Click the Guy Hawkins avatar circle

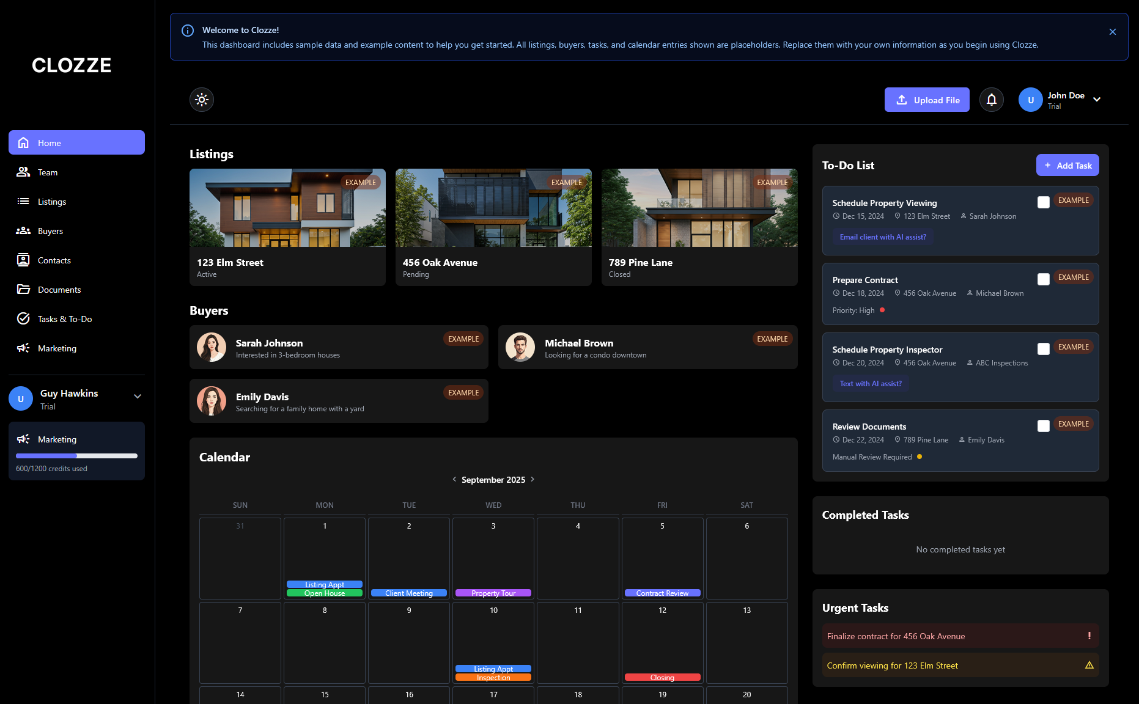(x=21, y=398)
